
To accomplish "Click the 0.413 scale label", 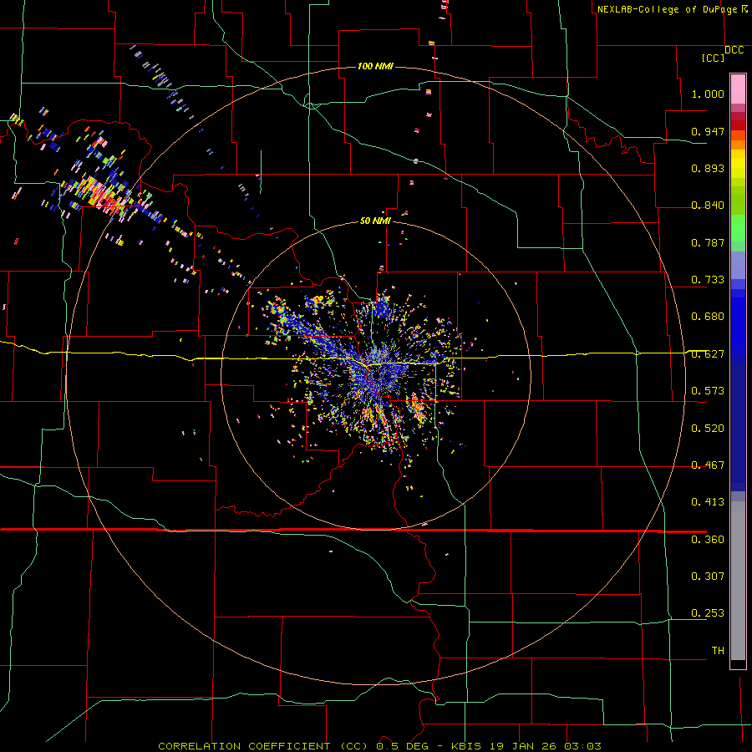I will pos(708,502).
